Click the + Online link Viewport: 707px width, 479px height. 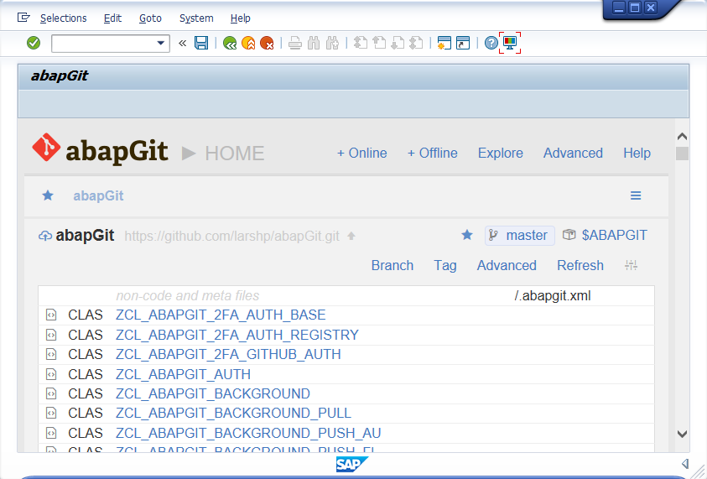click(x=362, y=153)
